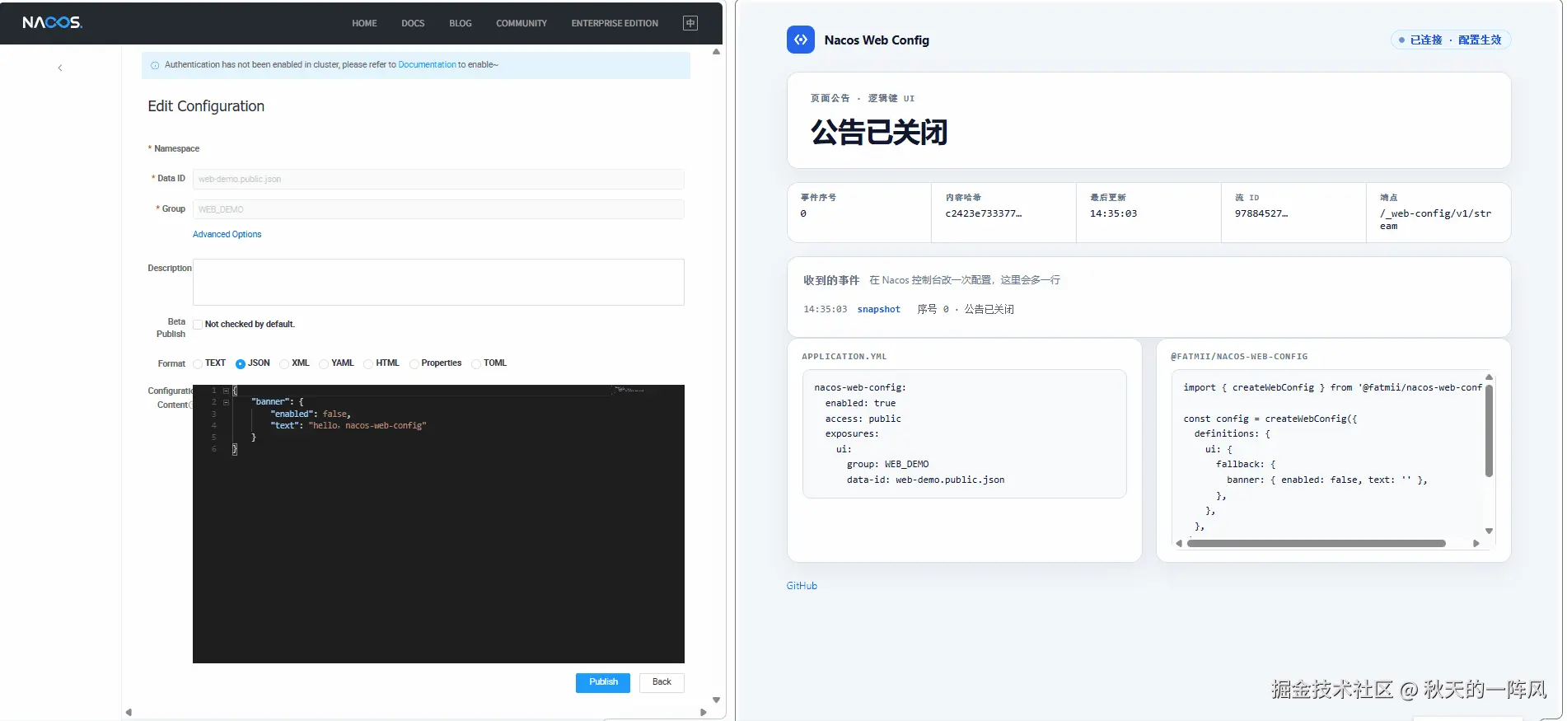Publish the configuration

tap(603, 682)
